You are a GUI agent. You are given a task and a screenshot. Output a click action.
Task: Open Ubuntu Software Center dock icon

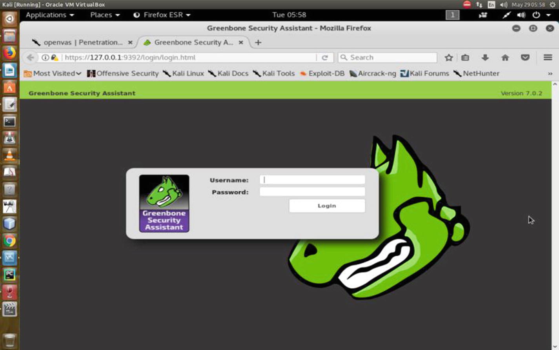[10, 87]
